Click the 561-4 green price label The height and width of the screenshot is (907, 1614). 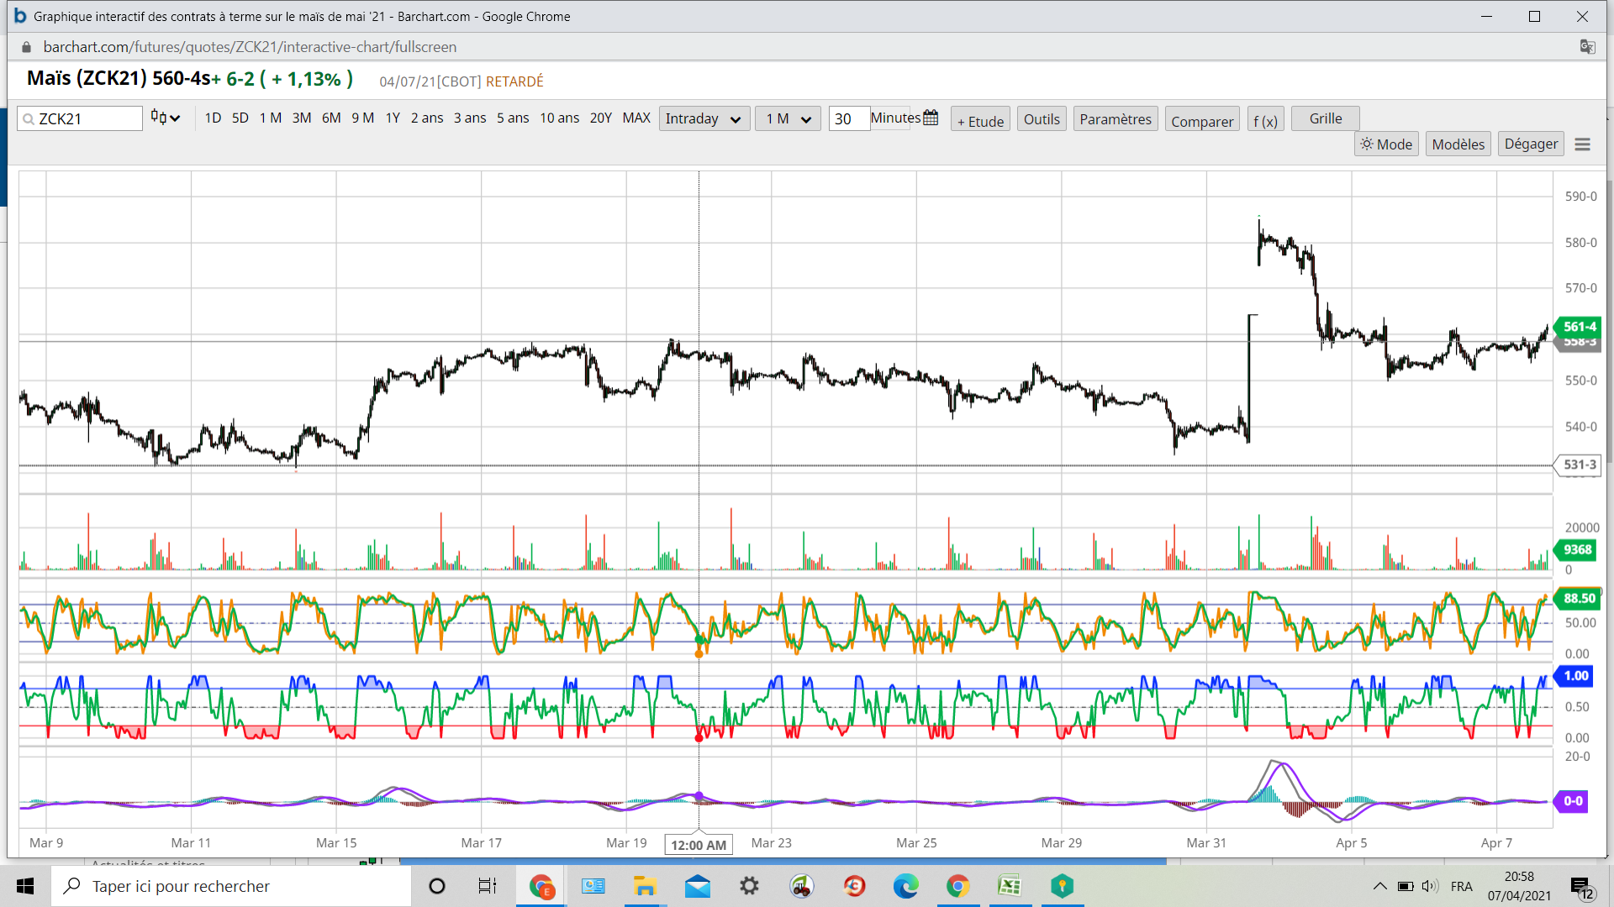(x=1579, y=327)
